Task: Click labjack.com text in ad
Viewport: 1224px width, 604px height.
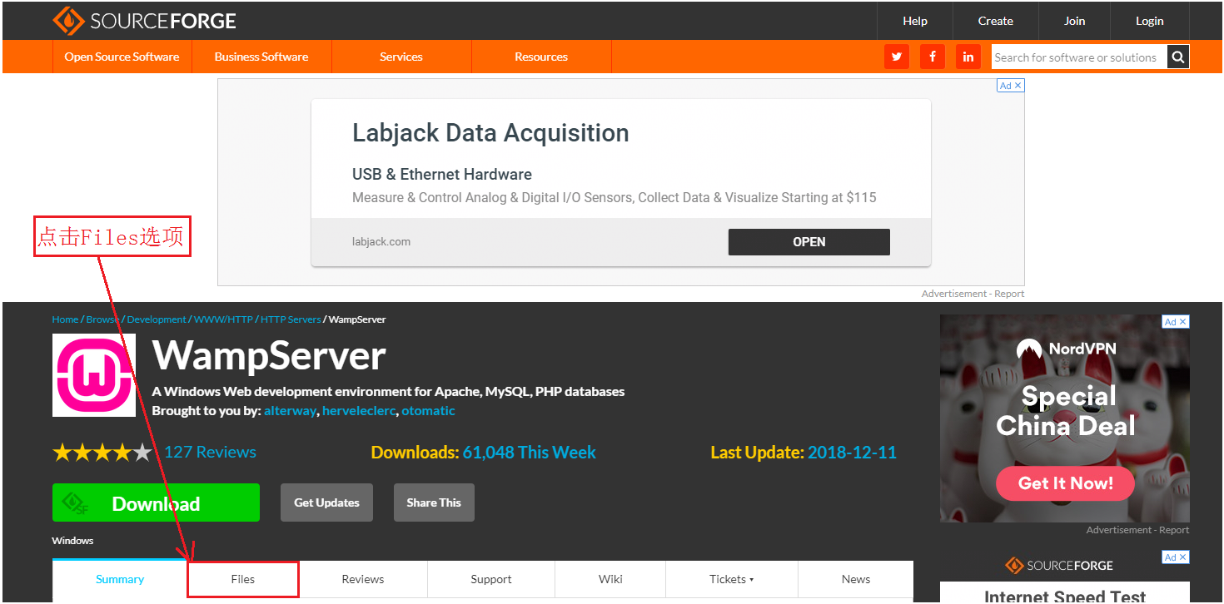Action: (x=381, y=242)
